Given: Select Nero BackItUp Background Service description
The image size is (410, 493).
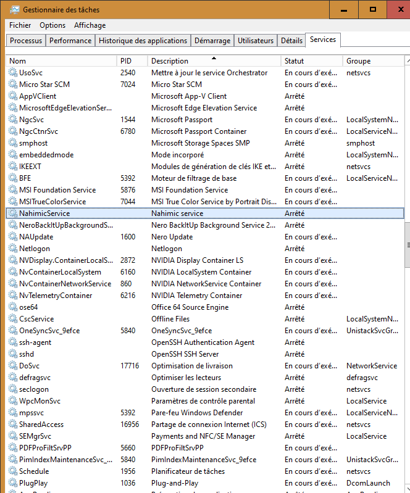Looking at the screenshot, I should click(214, 225).
